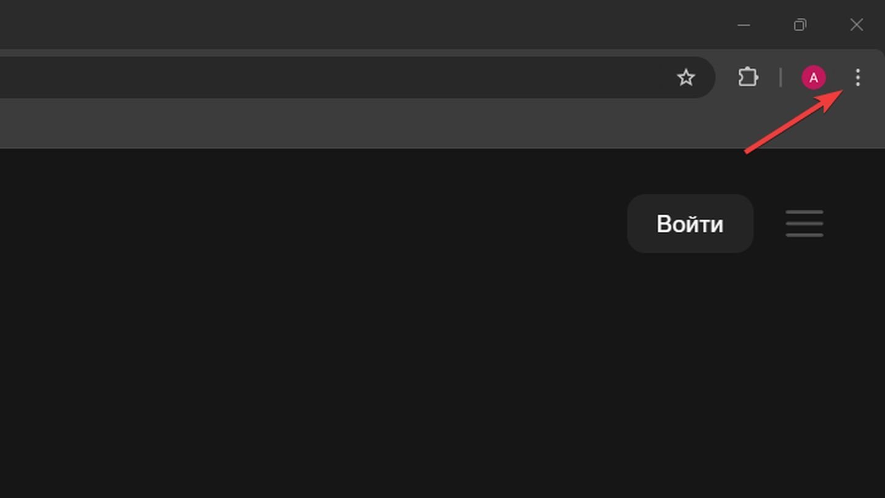Focus the browser address bar
This screenshot has height=498, width=885.
332,77
